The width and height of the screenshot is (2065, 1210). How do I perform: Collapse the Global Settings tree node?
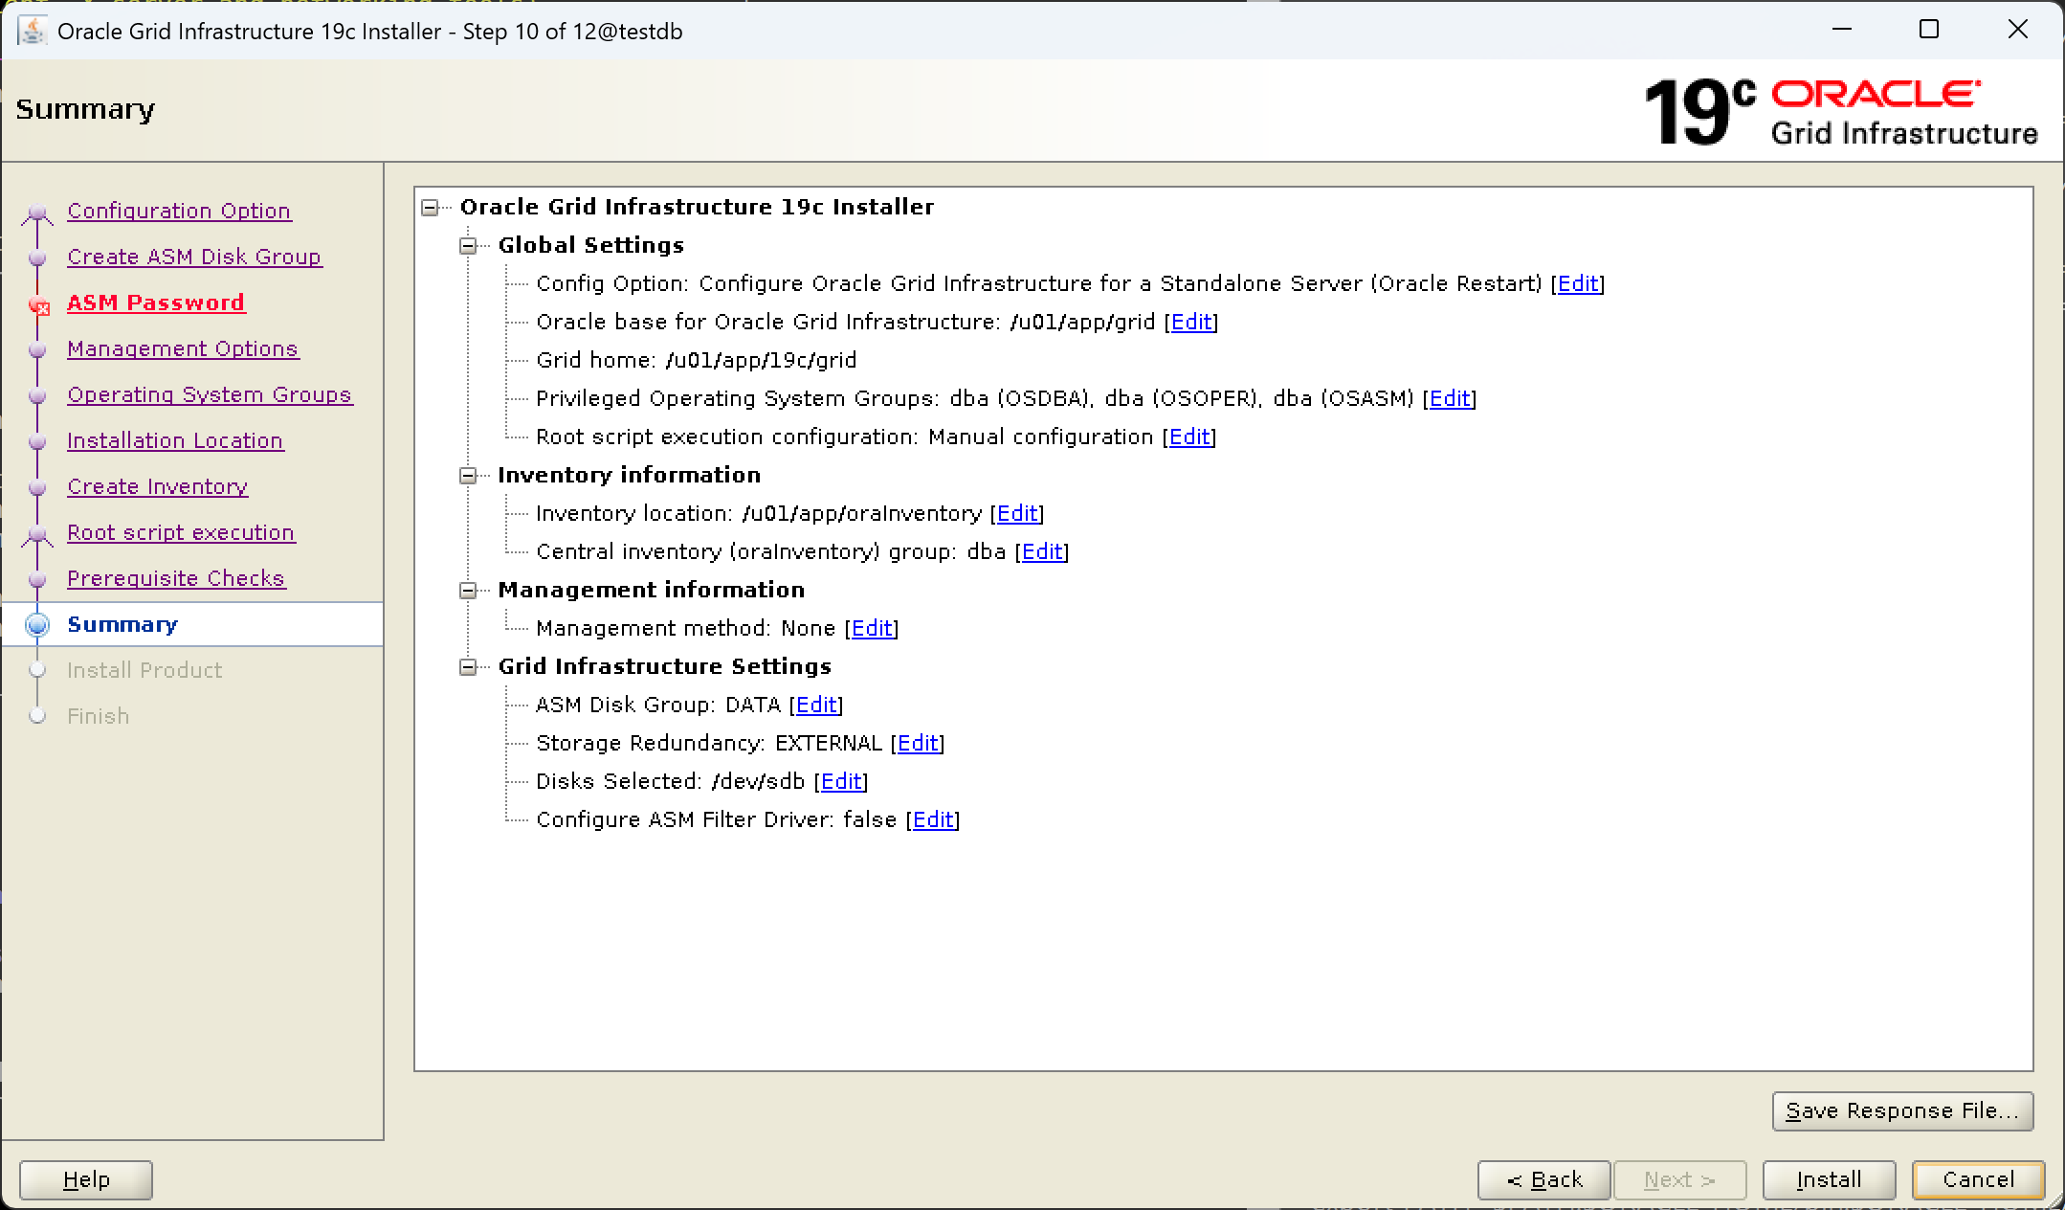(x=468, y=246)
